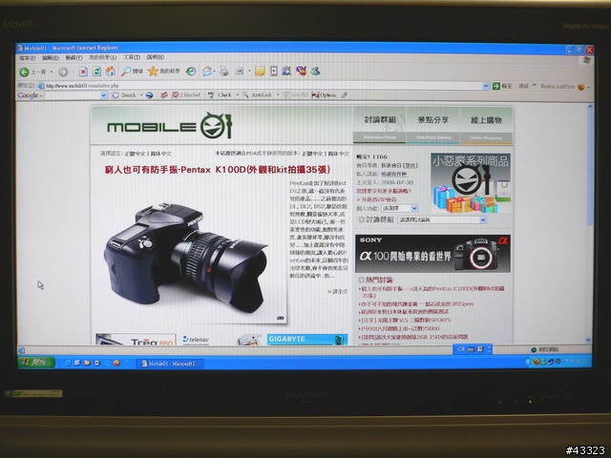Click the Google toolbar blue globe icon
The width and height of the screenshot is (611, 458).
[x=149, y=95]
